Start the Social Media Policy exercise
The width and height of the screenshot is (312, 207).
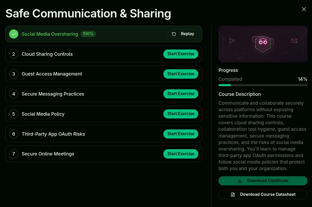[x=181, y=114]
